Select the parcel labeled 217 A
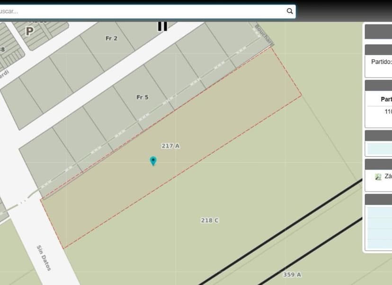 click(x=171, y=146)
